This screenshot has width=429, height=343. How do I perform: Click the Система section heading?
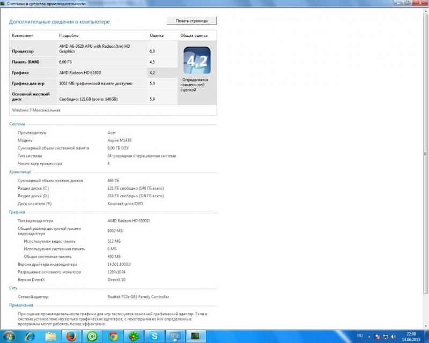pyautogui.click(x=17, y=124)
